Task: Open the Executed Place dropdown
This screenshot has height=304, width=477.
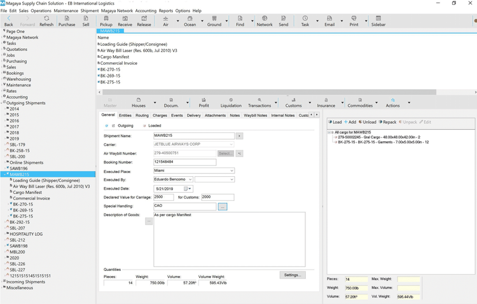Action: click(x=231, y=171)
